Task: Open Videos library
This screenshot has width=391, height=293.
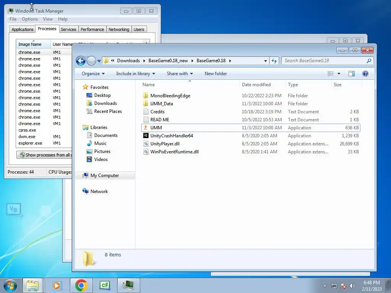Action: [101, 159]
